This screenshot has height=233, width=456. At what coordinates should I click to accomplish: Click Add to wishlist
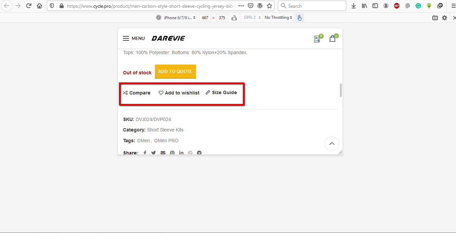pos(179,93)
